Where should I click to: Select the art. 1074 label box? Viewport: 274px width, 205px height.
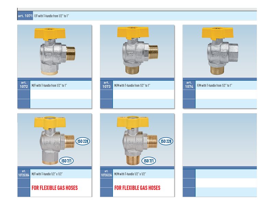(x=189, y=85)
